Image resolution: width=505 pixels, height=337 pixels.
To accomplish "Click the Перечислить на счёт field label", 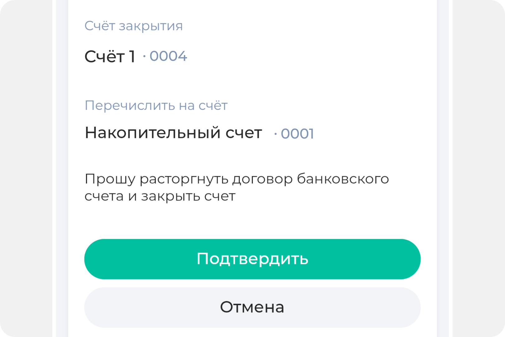I will pyautogui.click(x=156, y=105).
